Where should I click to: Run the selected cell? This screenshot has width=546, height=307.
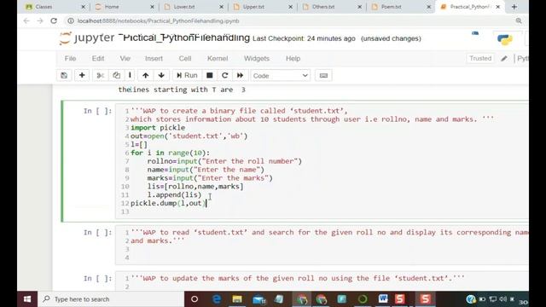click(x=187, y=76)
